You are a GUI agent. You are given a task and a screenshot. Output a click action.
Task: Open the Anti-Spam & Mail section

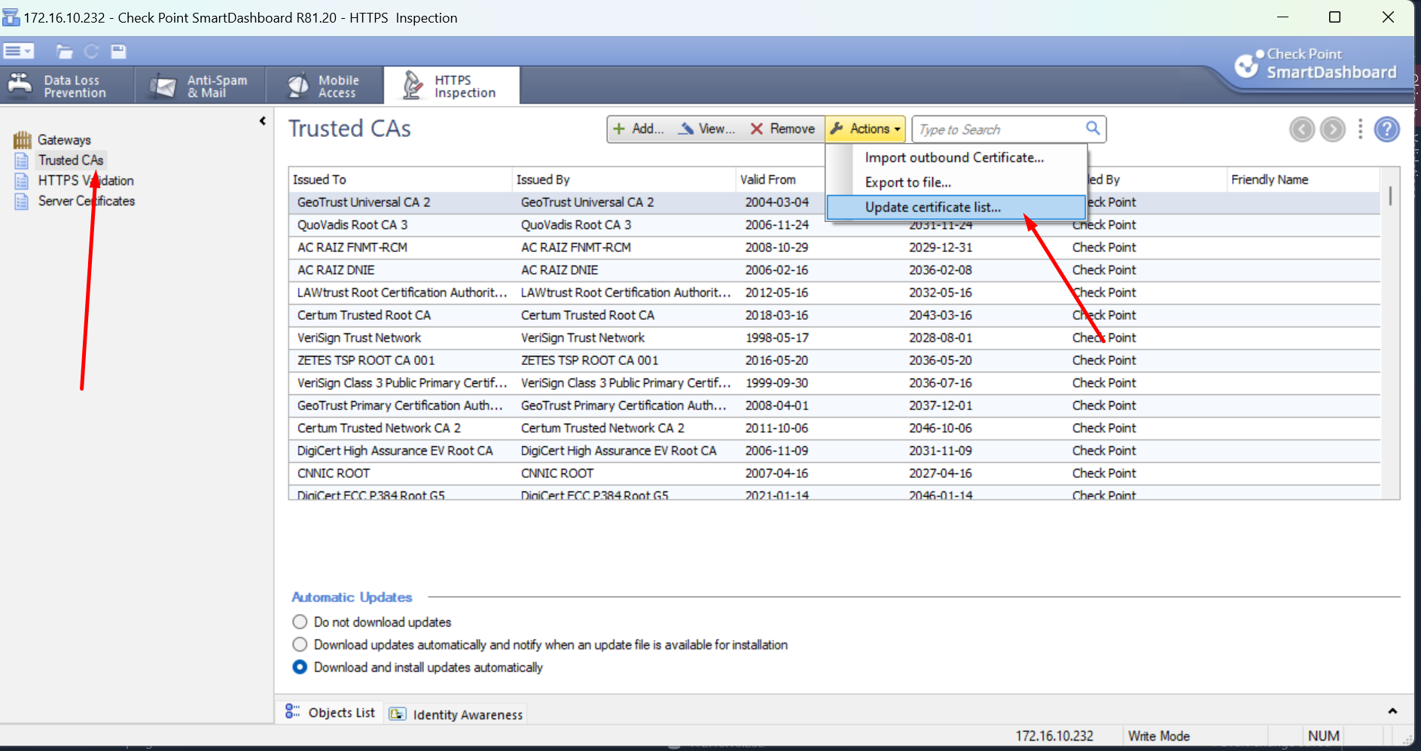coord(200,85)
